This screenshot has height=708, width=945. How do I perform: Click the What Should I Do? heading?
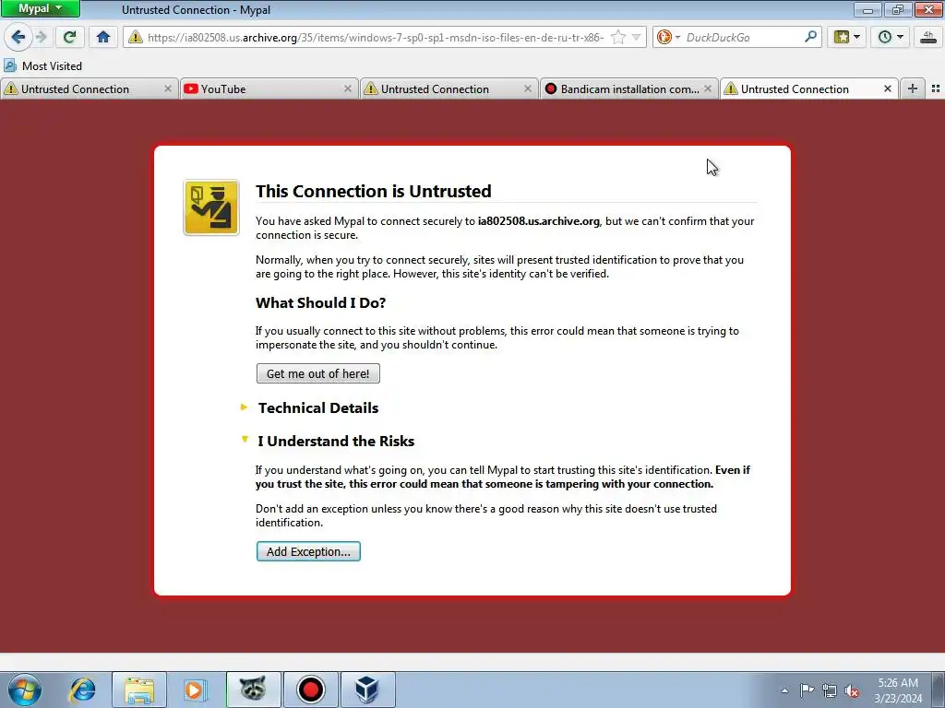pyautogui.click(x=320, y=302)
